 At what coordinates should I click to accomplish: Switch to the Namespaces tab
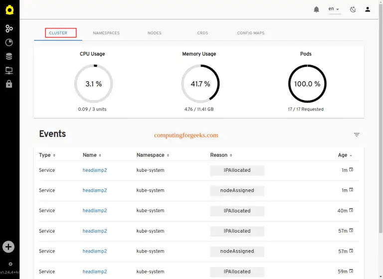[106, 33]
